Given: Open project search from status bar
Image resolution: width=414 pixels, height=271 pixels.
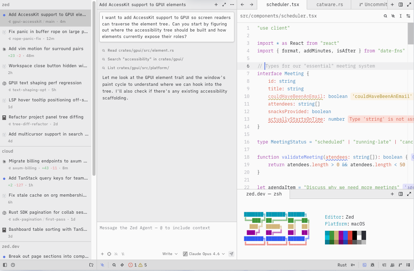Looking at the screenshot, I should pyautogui.click(x=114, y=265).
